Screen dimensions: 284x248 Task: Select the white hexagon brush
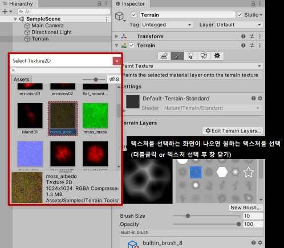tap(222, 172)
